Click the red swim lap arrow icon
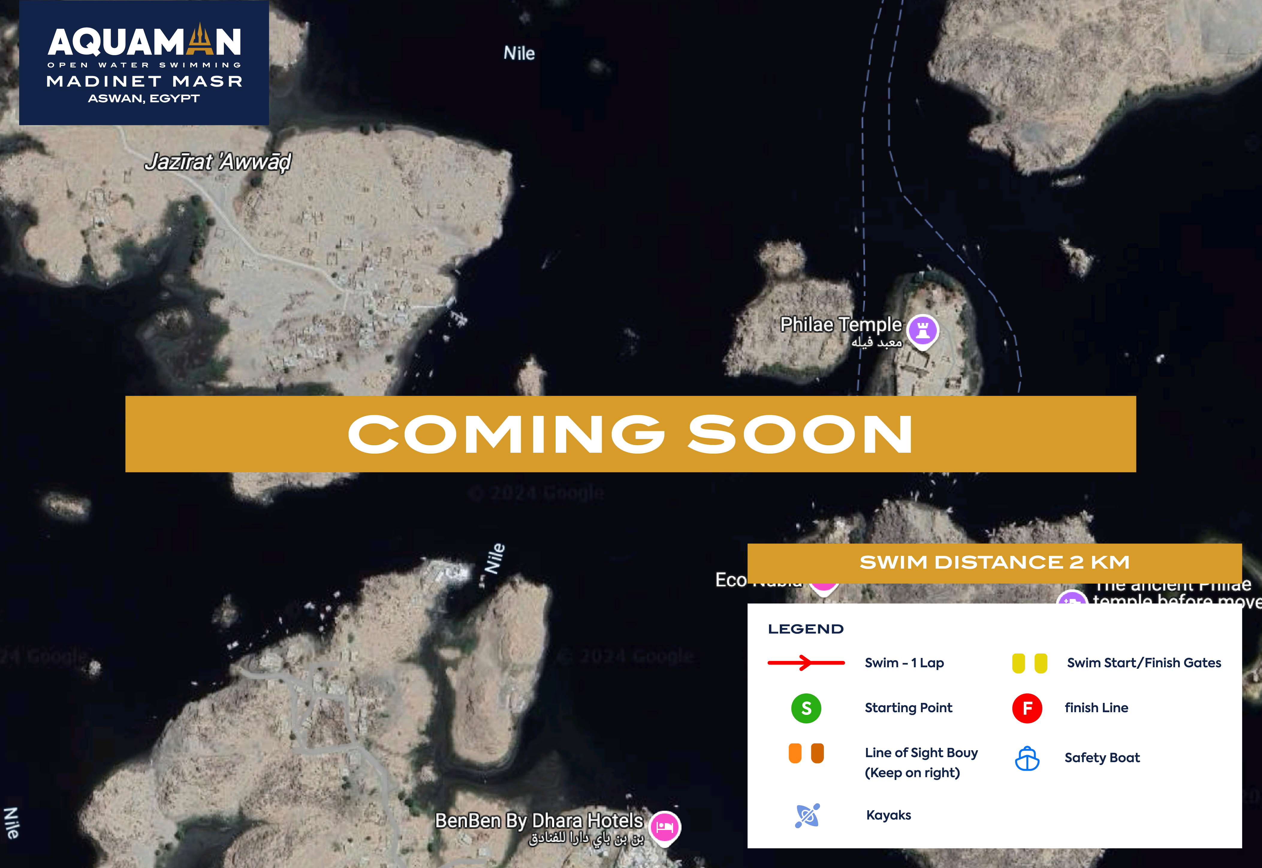Image resolution: width=1262 pixels, height=868 pixels. click(x=806, y=662)
